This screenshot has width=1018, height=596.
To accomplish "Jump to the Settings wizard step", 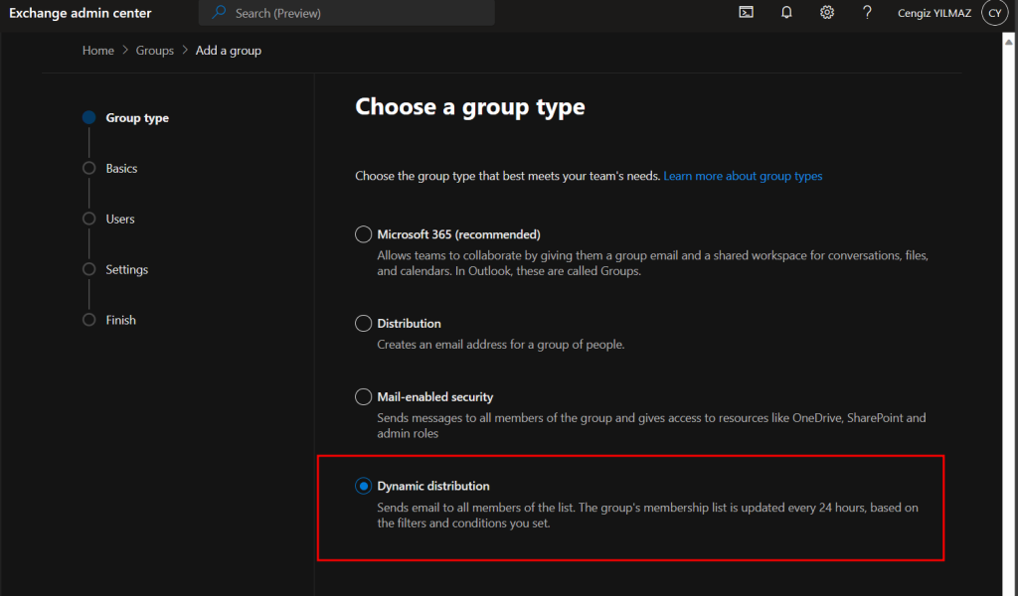I will (x=126, y=270).
